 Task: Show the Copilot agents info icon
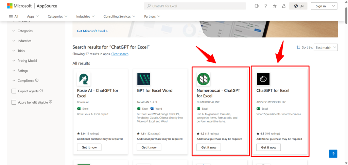[41, 91]
